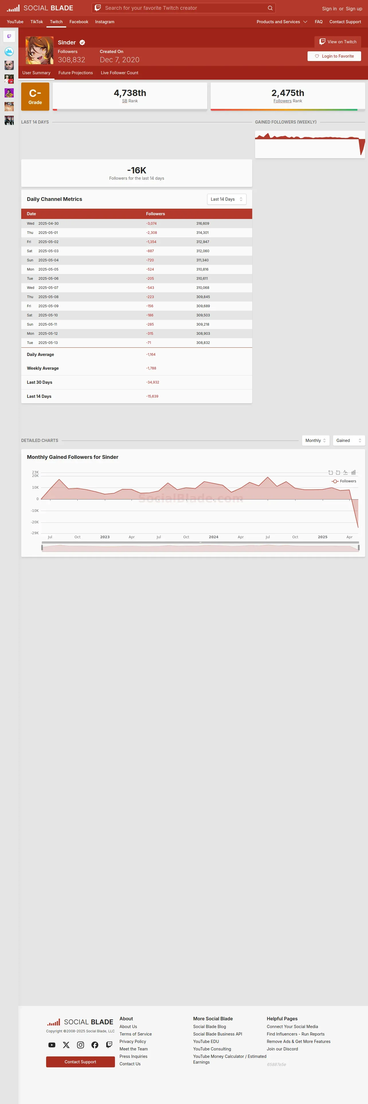Click the chart zoom area tool icon
Image resolution: width=368 pixels, height=1104 pixels.
tap(330, 472)
